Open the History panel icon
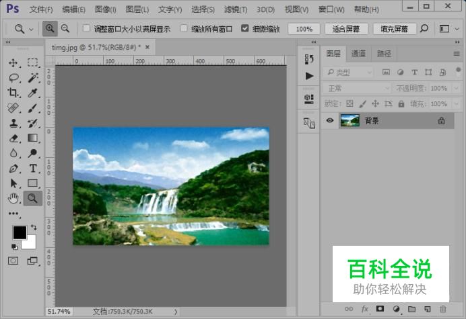The width and height of the screenshot is (466, 319). pos(309,60)
